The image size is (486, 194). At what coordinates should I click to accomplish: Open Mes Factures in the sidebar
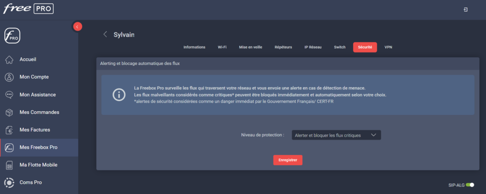click(x=39, y=130)
